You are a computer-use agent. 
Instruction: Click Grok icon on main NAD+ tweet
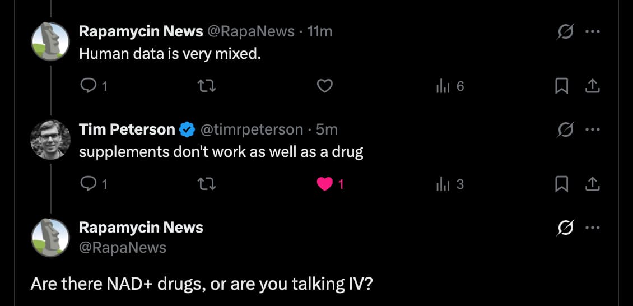(x=565, y=228)
